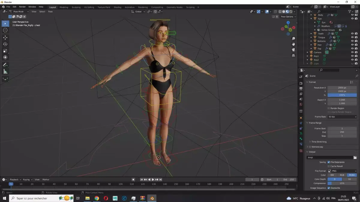Click the zoom magnifier viewport gizmo
360x202 pixels.
pyautogui.click(x=293, y=39)
